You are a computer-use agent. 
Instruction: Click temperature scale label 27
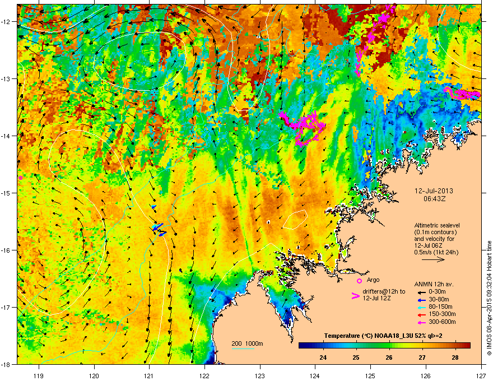422,357
